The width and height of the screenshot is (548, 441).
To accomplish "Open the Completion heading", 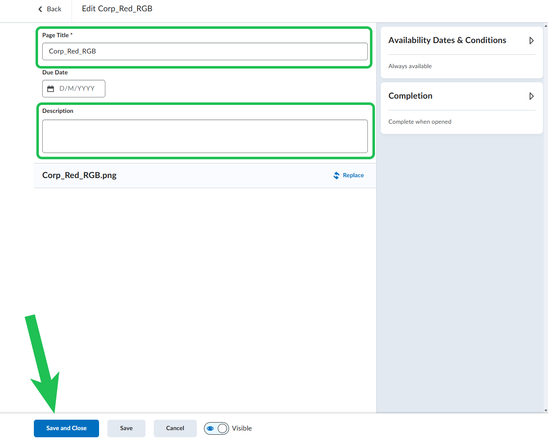I will [x=410, y=96].
